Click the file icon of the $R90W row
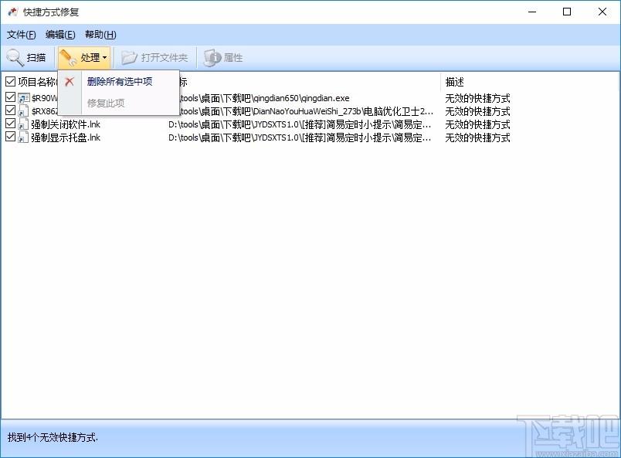The image size is (621, 458). pyautogui.click(x=24, y=98)
